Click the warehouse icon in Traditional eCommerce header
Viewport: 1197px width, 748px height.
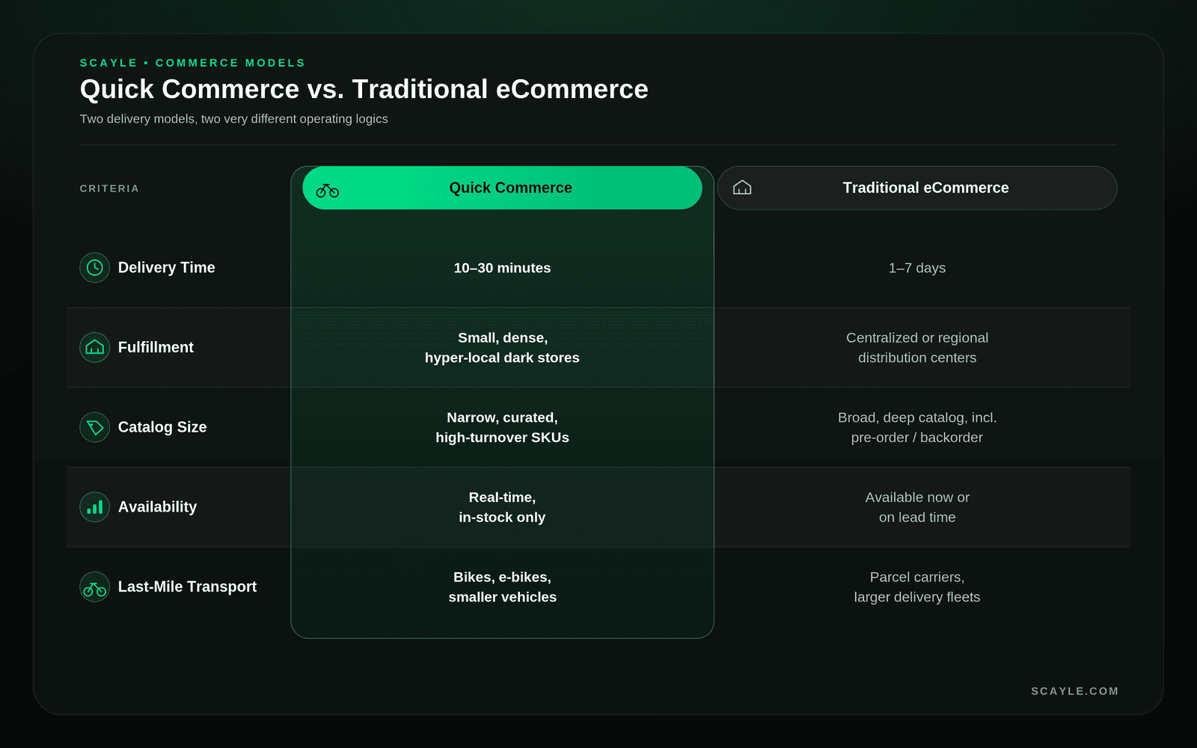tap(742, 188)
